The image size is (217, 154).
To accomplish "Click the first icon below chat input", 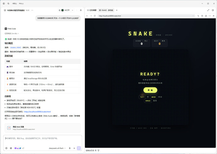I will click(6, 148).
